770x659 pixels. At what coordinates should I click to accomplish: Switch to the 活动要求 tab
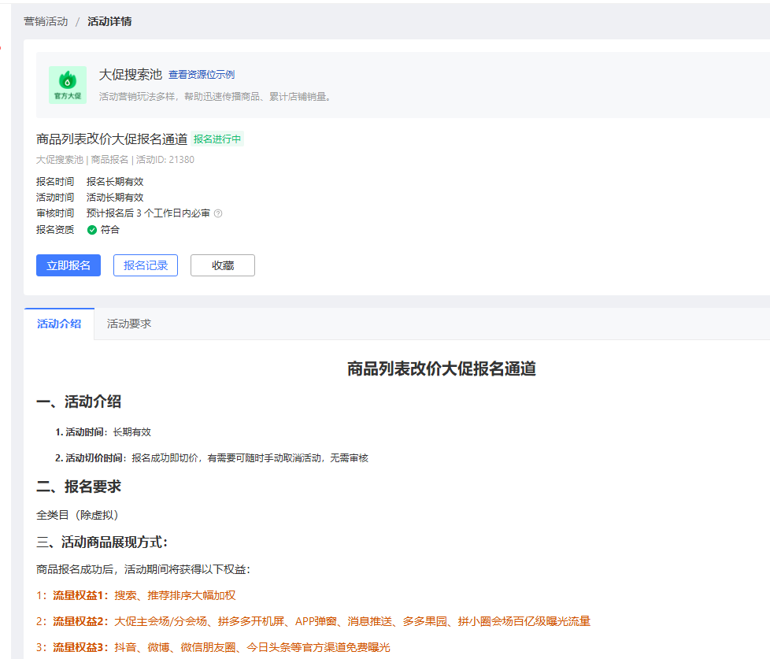click(129, 324)
